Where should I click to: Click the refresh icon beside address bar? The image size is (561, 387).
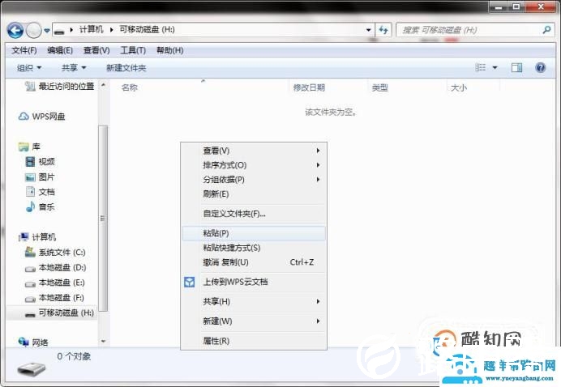tap(383, 30)
